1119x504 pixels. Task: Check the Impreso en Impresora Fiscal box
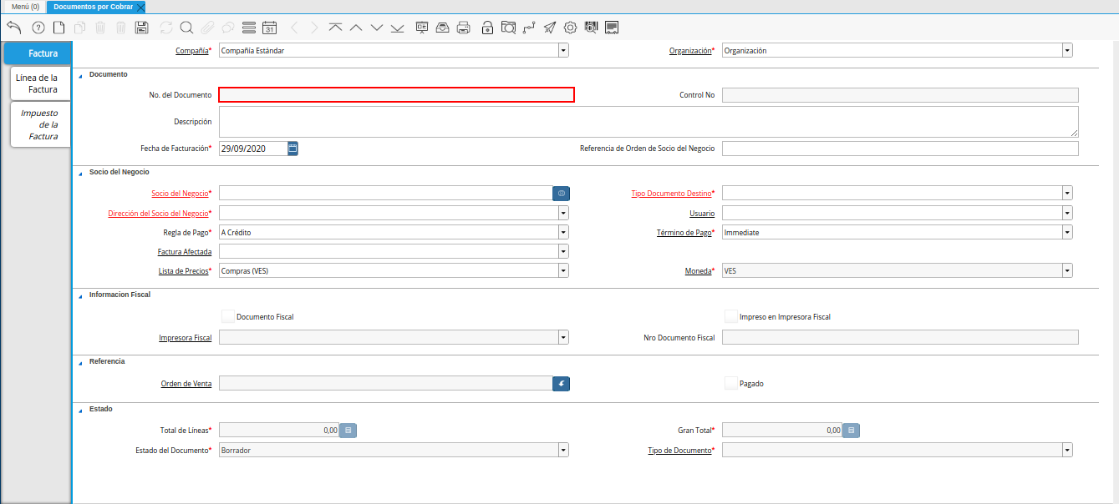pyautogui.click(x=731, y=316)
